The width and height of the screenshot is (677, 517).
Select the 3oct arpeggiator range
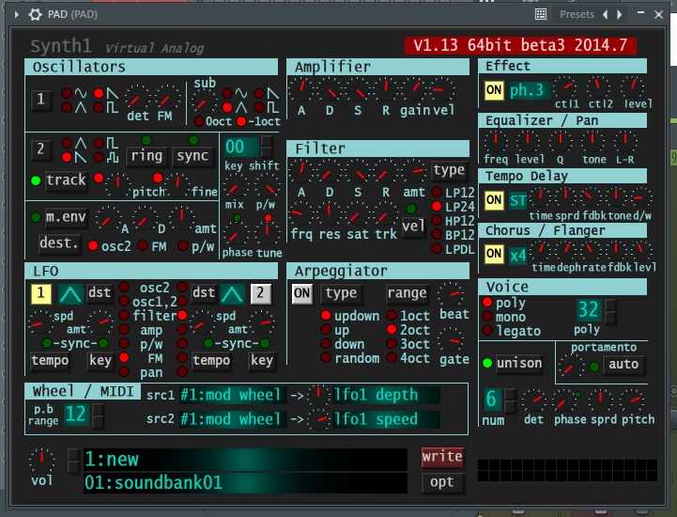coord(392,343)
